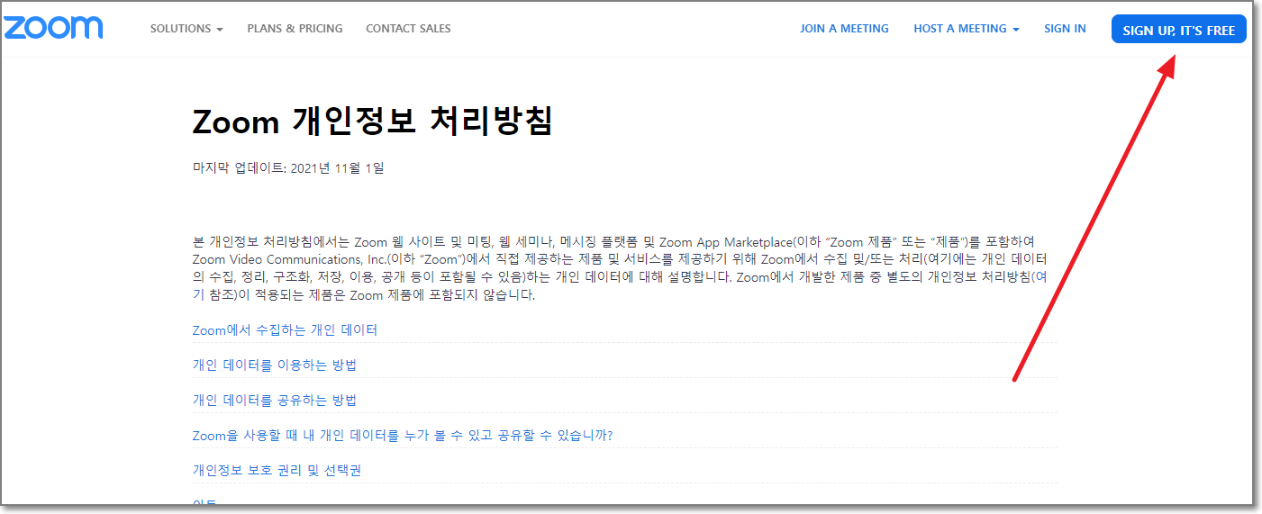1262x514 pixels.
Task: Click the 'Zoom 개인정보 처리방침' heading
Action: pos(372,122)
